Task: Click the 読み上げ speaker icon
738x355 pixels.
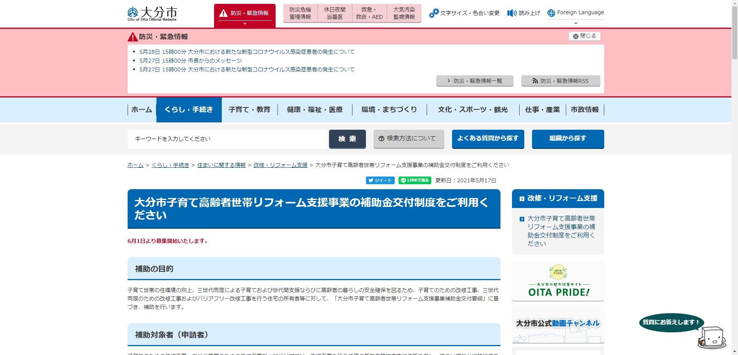Action: 511,13
